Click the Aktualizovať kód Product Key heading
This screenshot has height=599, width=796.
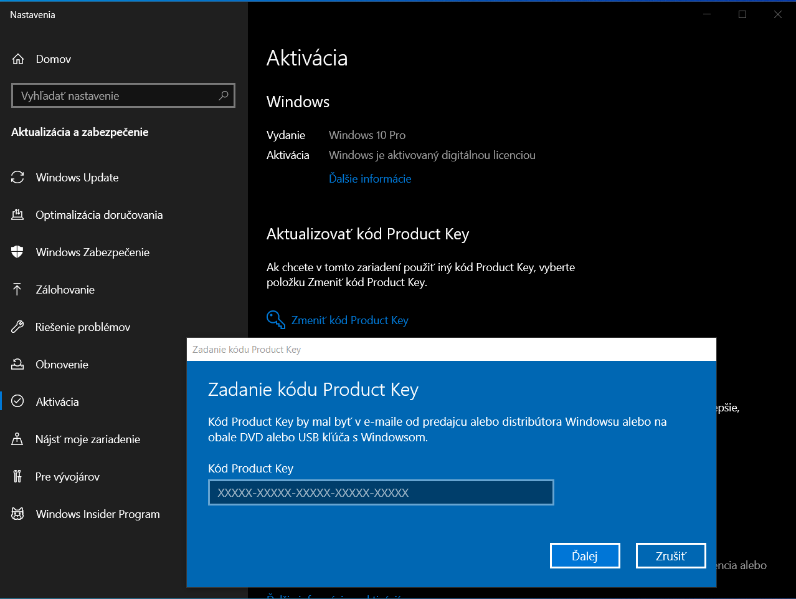click(x=368, y=234)
